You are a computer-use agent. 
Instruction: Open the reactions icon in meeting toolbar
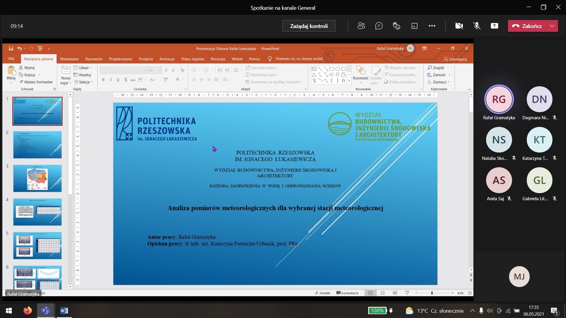point(397,26)
